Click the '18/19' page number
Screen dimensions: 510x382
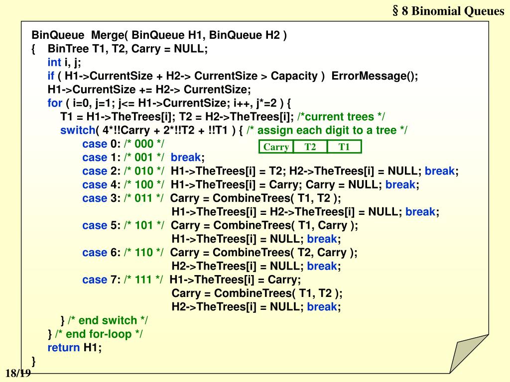(18, 373)
